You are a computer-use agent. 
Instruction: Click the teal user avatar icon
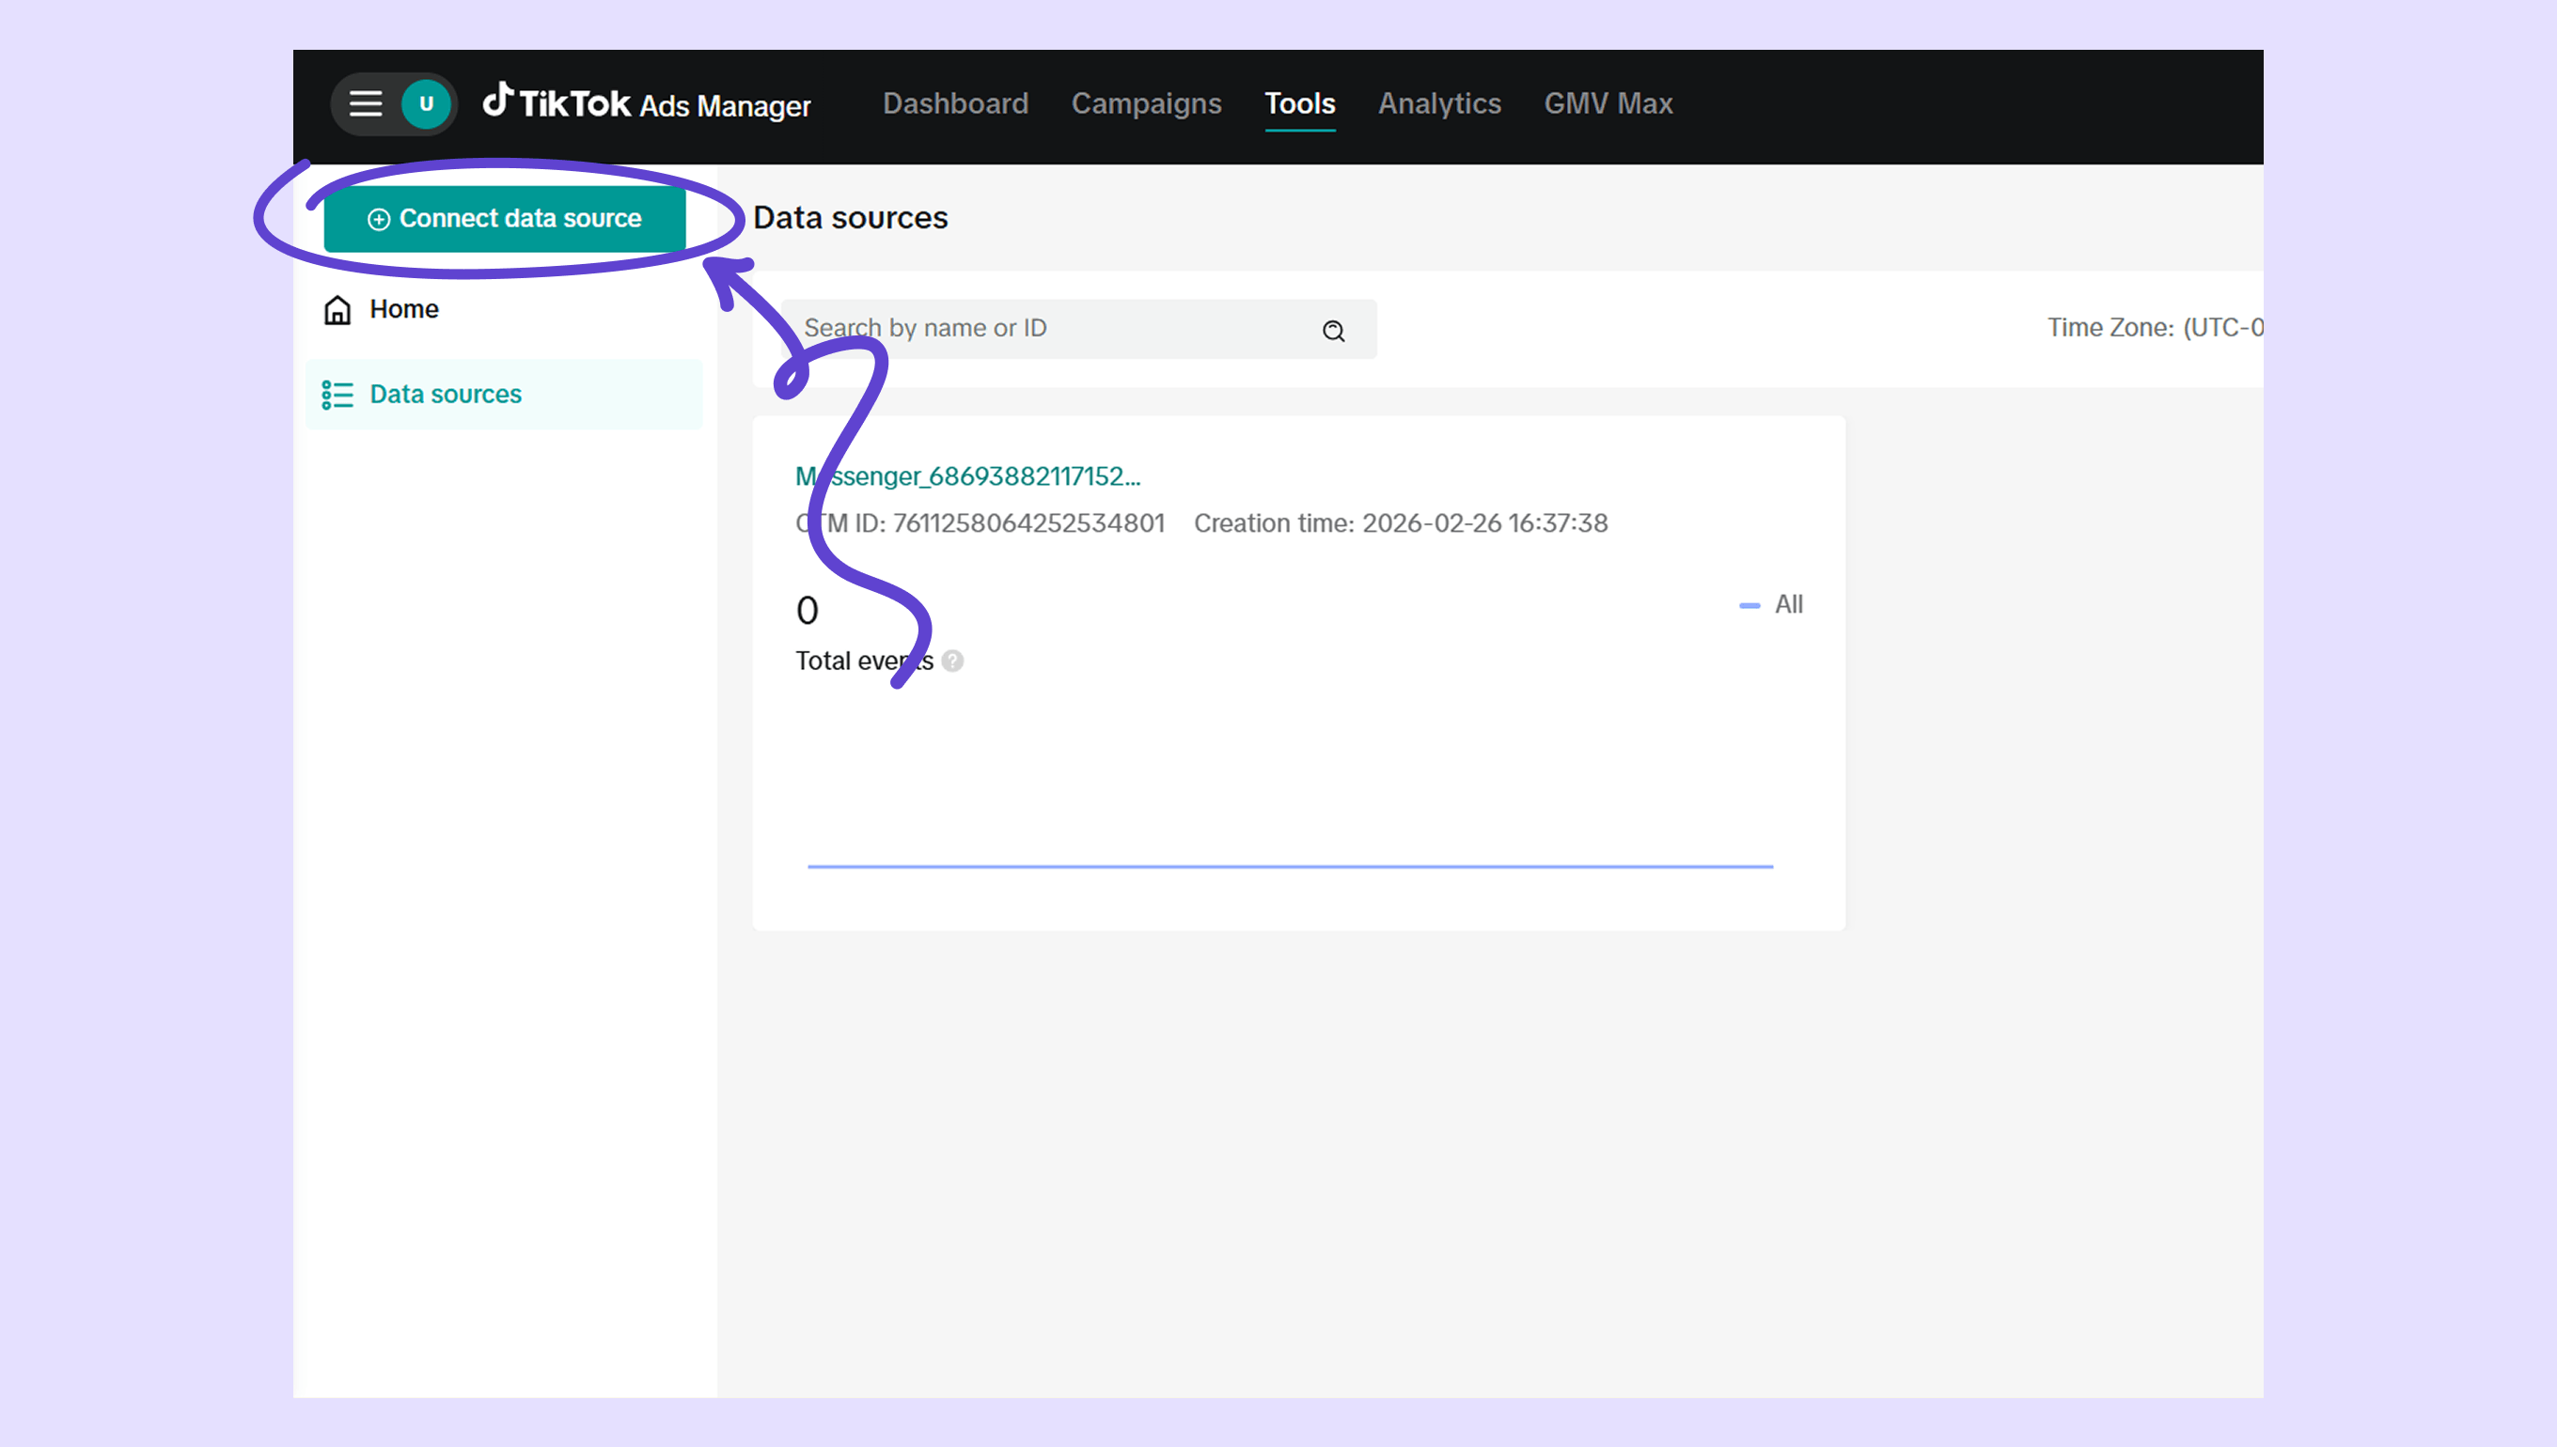coord(427,104)
